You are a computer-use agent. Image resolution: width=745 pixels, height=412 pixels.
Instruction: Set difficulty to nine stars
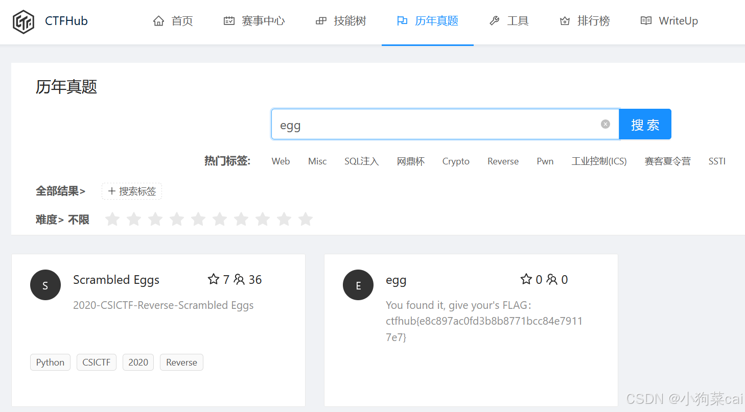(284, 220)
